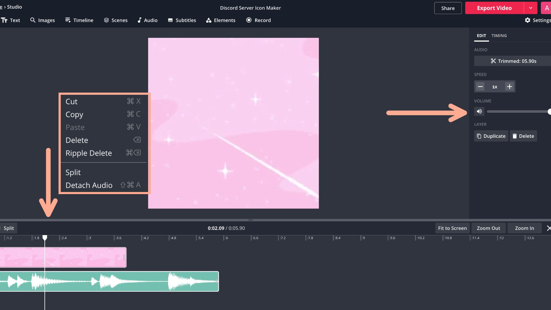Decrease speed with the minus button

[480, 87]
